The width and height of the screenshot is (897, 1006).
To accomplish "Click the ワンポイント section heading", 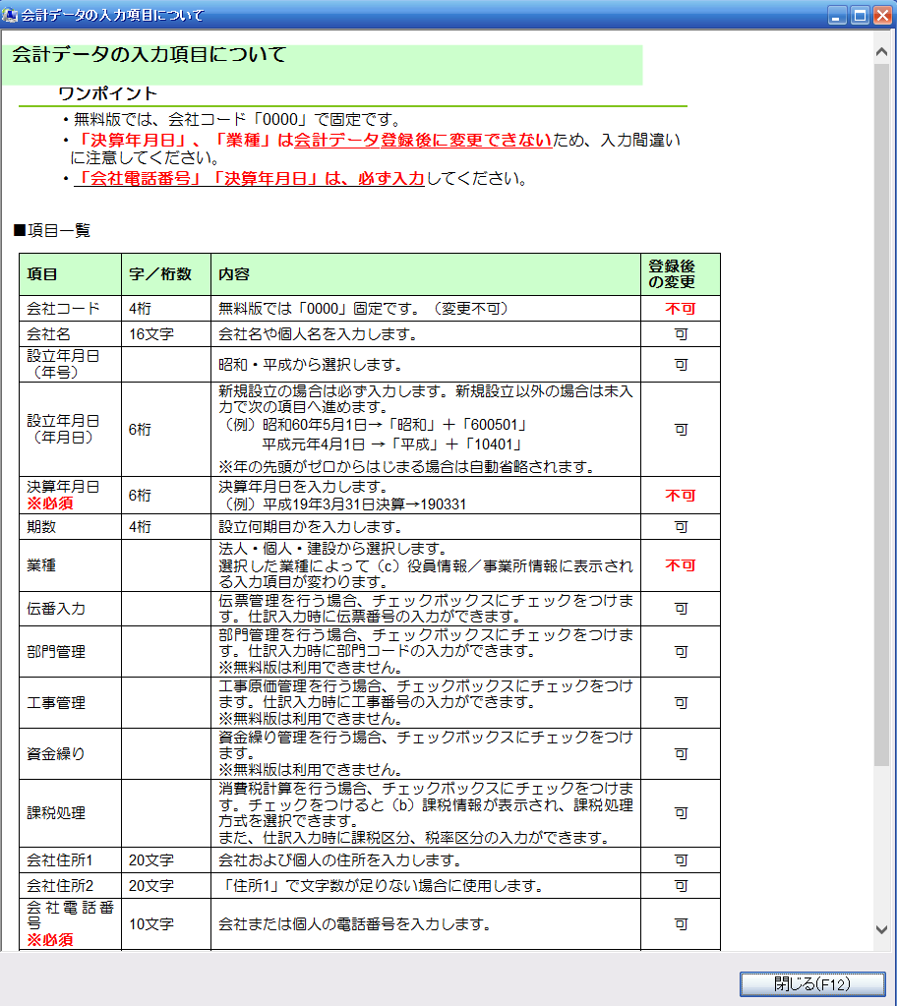I will tap(107, 94).
